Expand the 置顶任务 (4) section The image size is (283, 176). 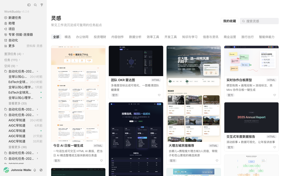14,54
